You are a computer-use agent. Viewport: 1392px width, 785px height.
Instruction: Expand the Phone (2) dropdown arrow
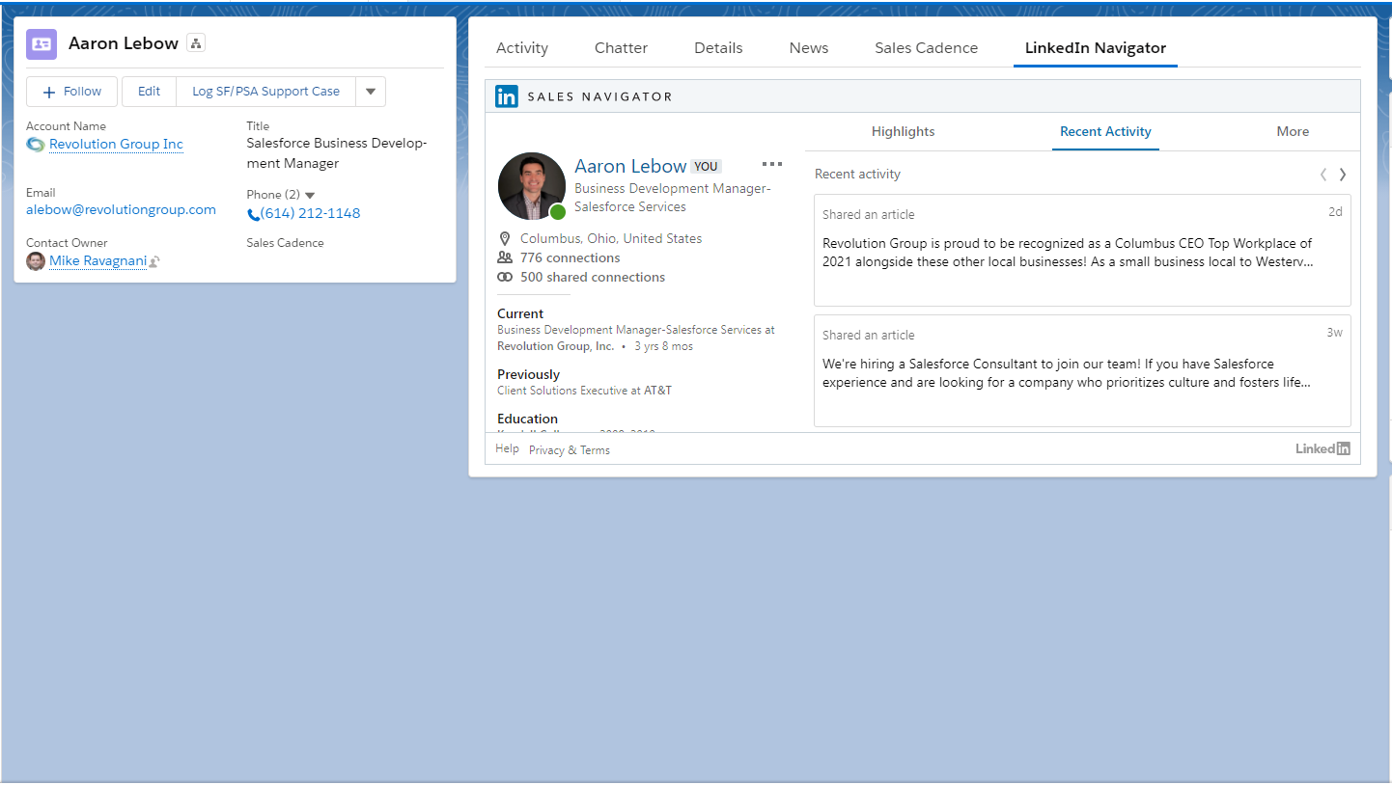310,196
